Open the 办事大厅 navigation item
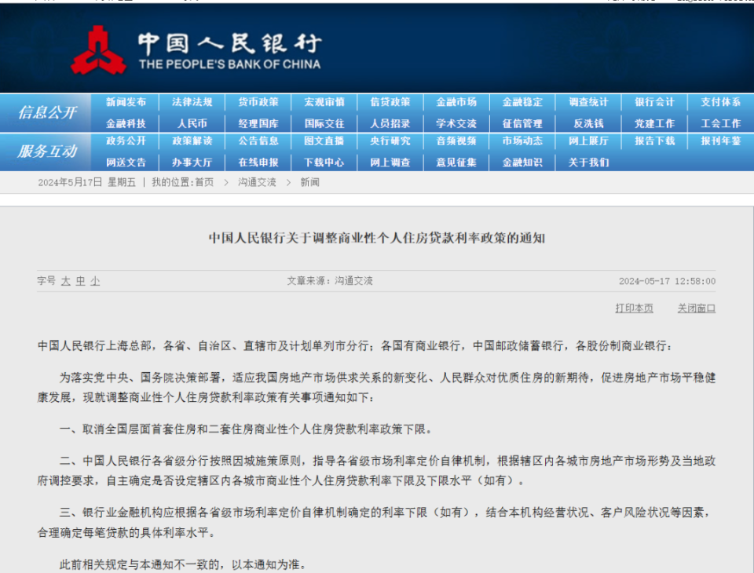The height and width of the screenshot is (573, 754). [x=192, y=162]
